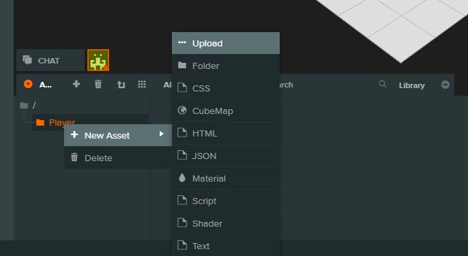The width and height of the screenshot is (468, 256).
Task: Click the file icon beside Script
Action: (182, 200)
